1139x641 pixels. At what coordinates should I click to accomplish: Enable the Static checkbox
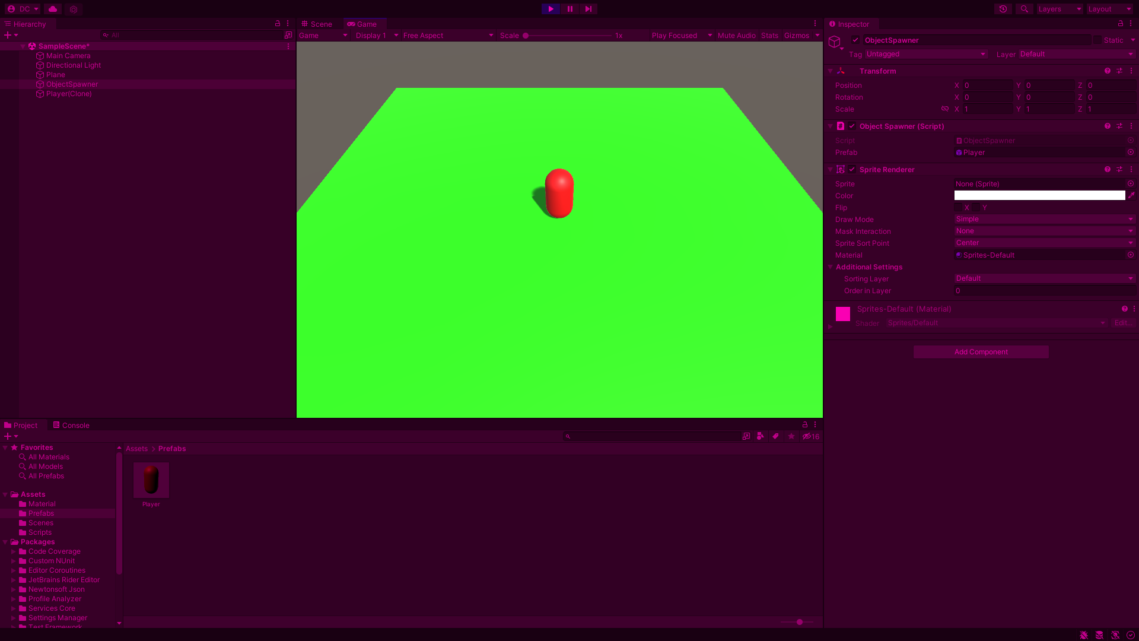[1097, 40]
